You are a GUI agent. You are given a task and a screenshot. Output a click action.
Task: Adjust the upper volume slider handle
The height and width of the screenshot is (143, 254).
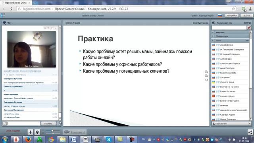52,131
